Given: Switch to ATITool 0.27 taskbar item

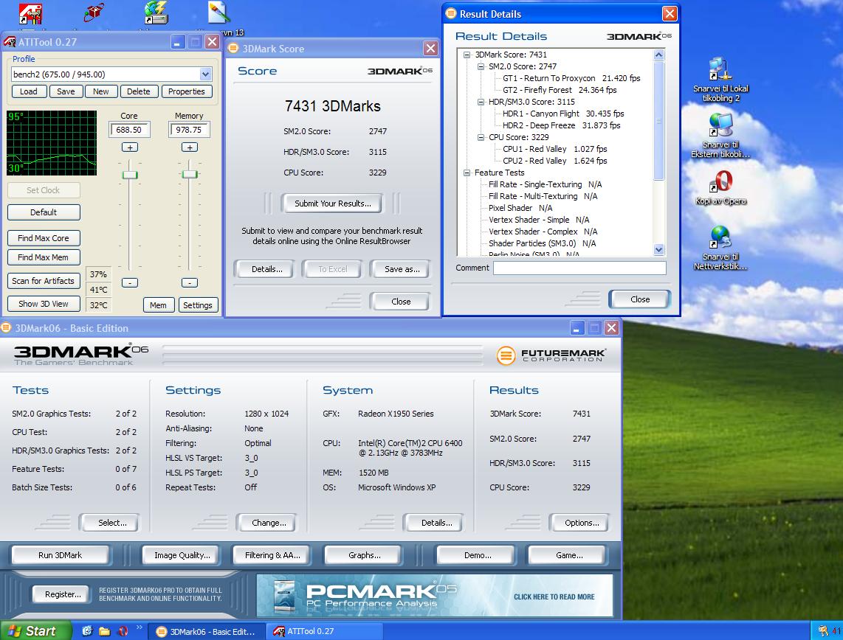Looking at the screenshot, I should click(324, 631).
